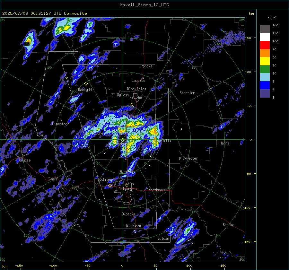This screenshot has height=270, width=289.
Task: Pick the red 70-100 legend color
Action: click(x=265, y=45)
